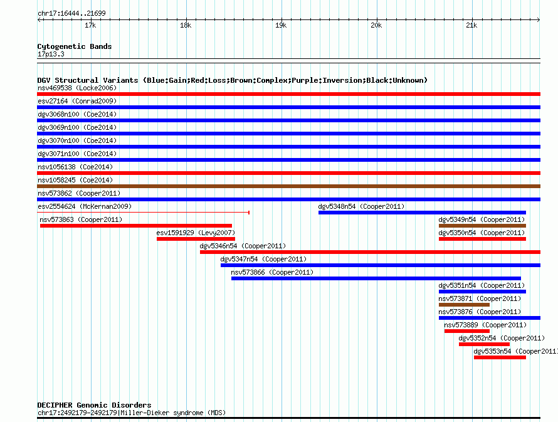The image size is (558, 422).
Task: Click the 17p13.3 band label
Action: click(51, 54)
